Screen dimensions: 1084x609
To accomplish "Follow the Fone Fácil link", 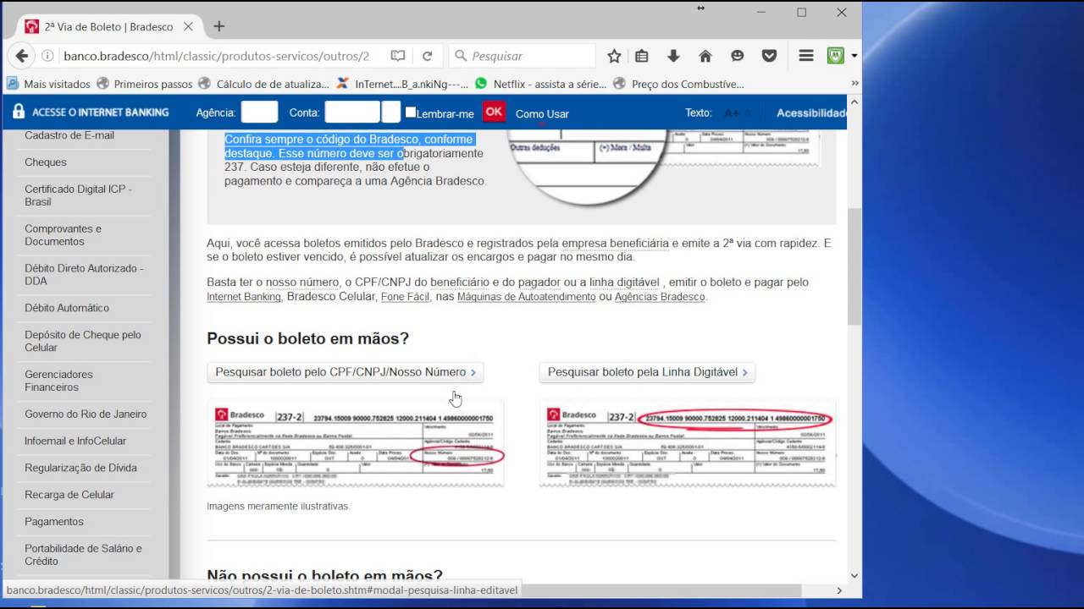I will [x=406, y=297].
